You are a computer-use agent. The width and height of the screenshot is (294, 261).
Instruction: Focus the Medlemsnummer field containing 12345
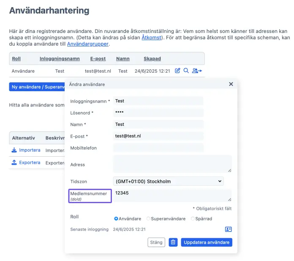point(172,196)
